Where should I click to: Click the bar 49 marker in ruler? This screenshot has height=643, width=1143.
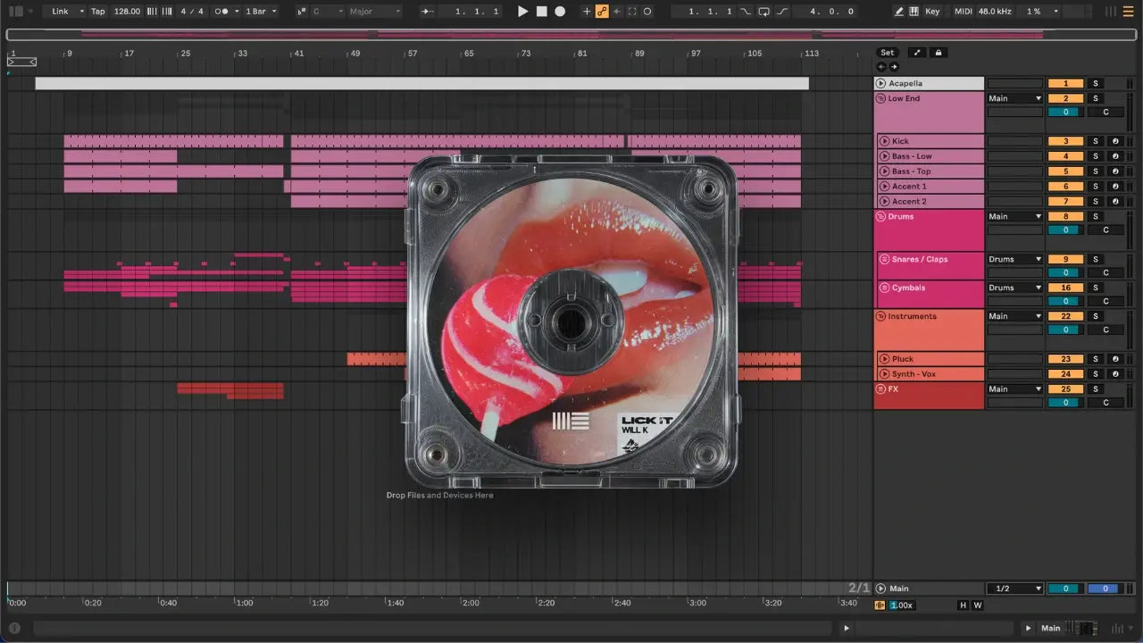click(355, 54)
